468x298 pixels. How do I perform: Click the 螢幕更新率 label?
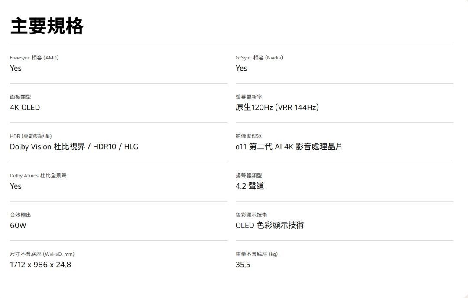pyautogui.click(x=249, y=97)
